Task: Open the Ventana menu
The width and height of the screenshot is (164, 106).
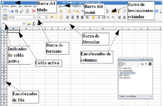Action: point(76,6)
